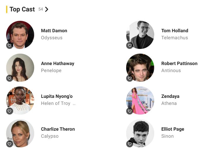Favorite Lupita Nyong'o via heart icon
This screenshot has height=150, width=205.
tap(10, 111)
